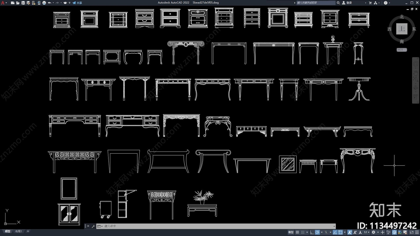This screenshot has width=420, height=236.
Task: Click the status bar Customization hamburger icon
Action: [x=417, y=232]
